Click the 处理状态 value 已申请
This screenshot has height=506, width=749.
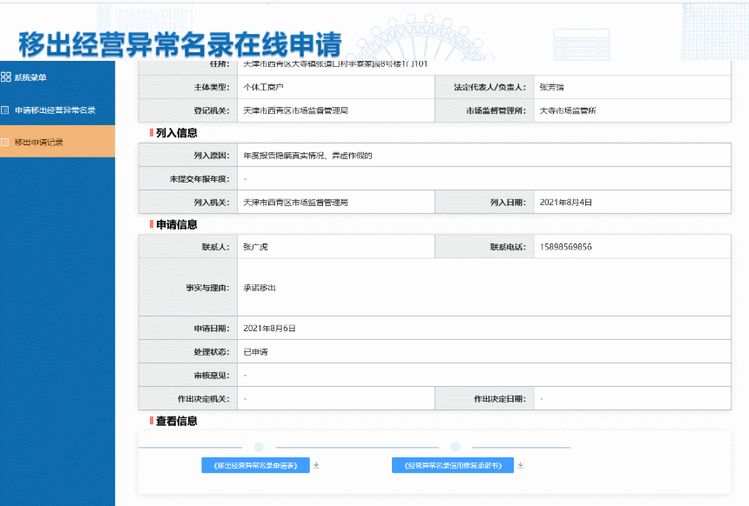[x=255, y=352]
